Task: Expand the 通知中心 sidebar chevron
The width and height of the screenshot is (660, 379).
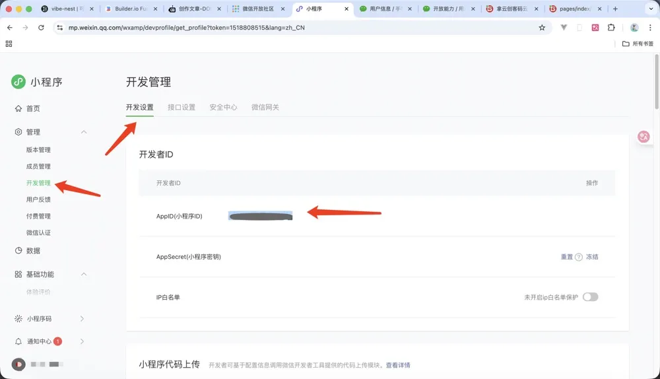Action: click(82, 341)
